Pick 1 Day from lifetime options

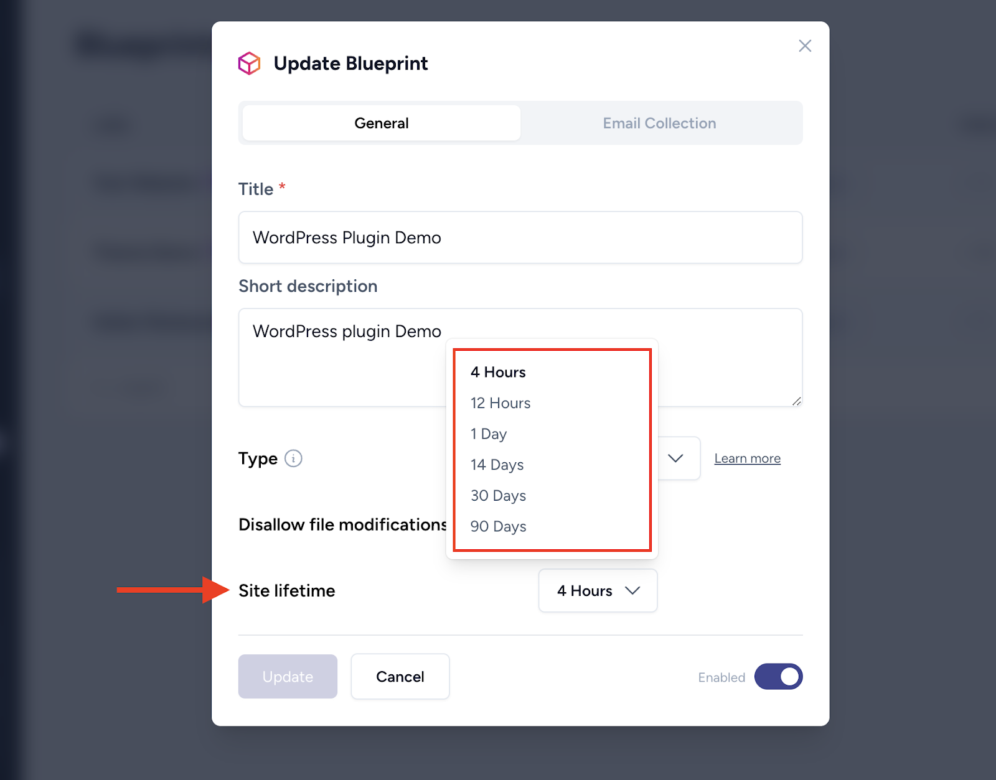click(x=489, y=434)
